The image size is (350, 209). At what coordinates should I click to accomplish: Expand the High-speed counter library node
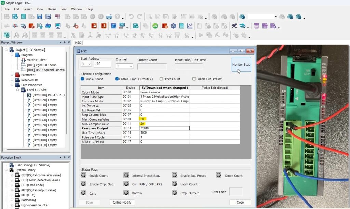click(12, 205)
